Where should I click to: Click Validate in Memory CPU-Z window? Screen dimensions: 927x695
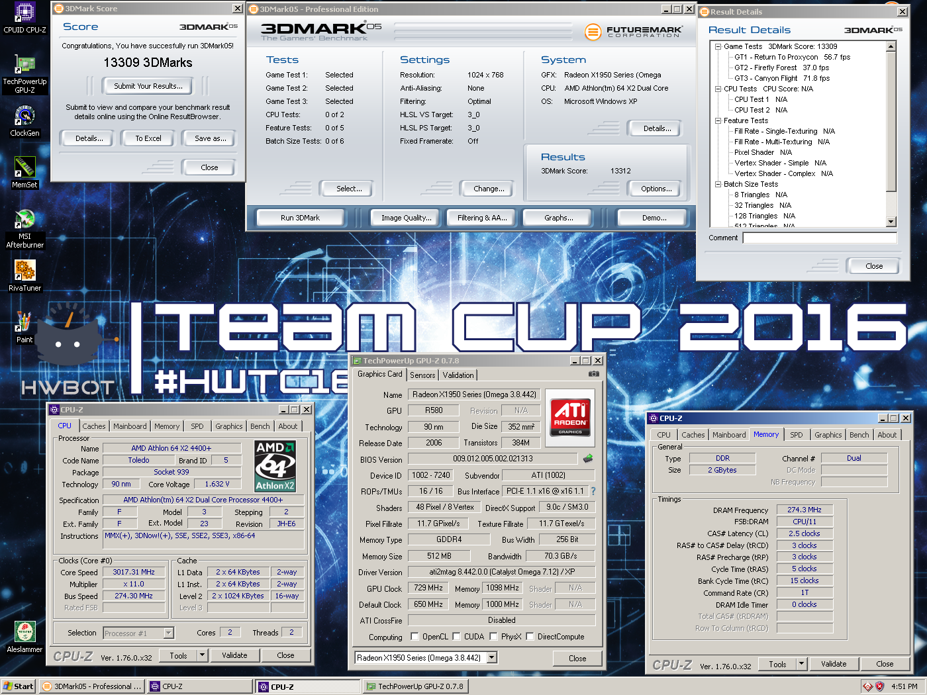tap(834, 664)
